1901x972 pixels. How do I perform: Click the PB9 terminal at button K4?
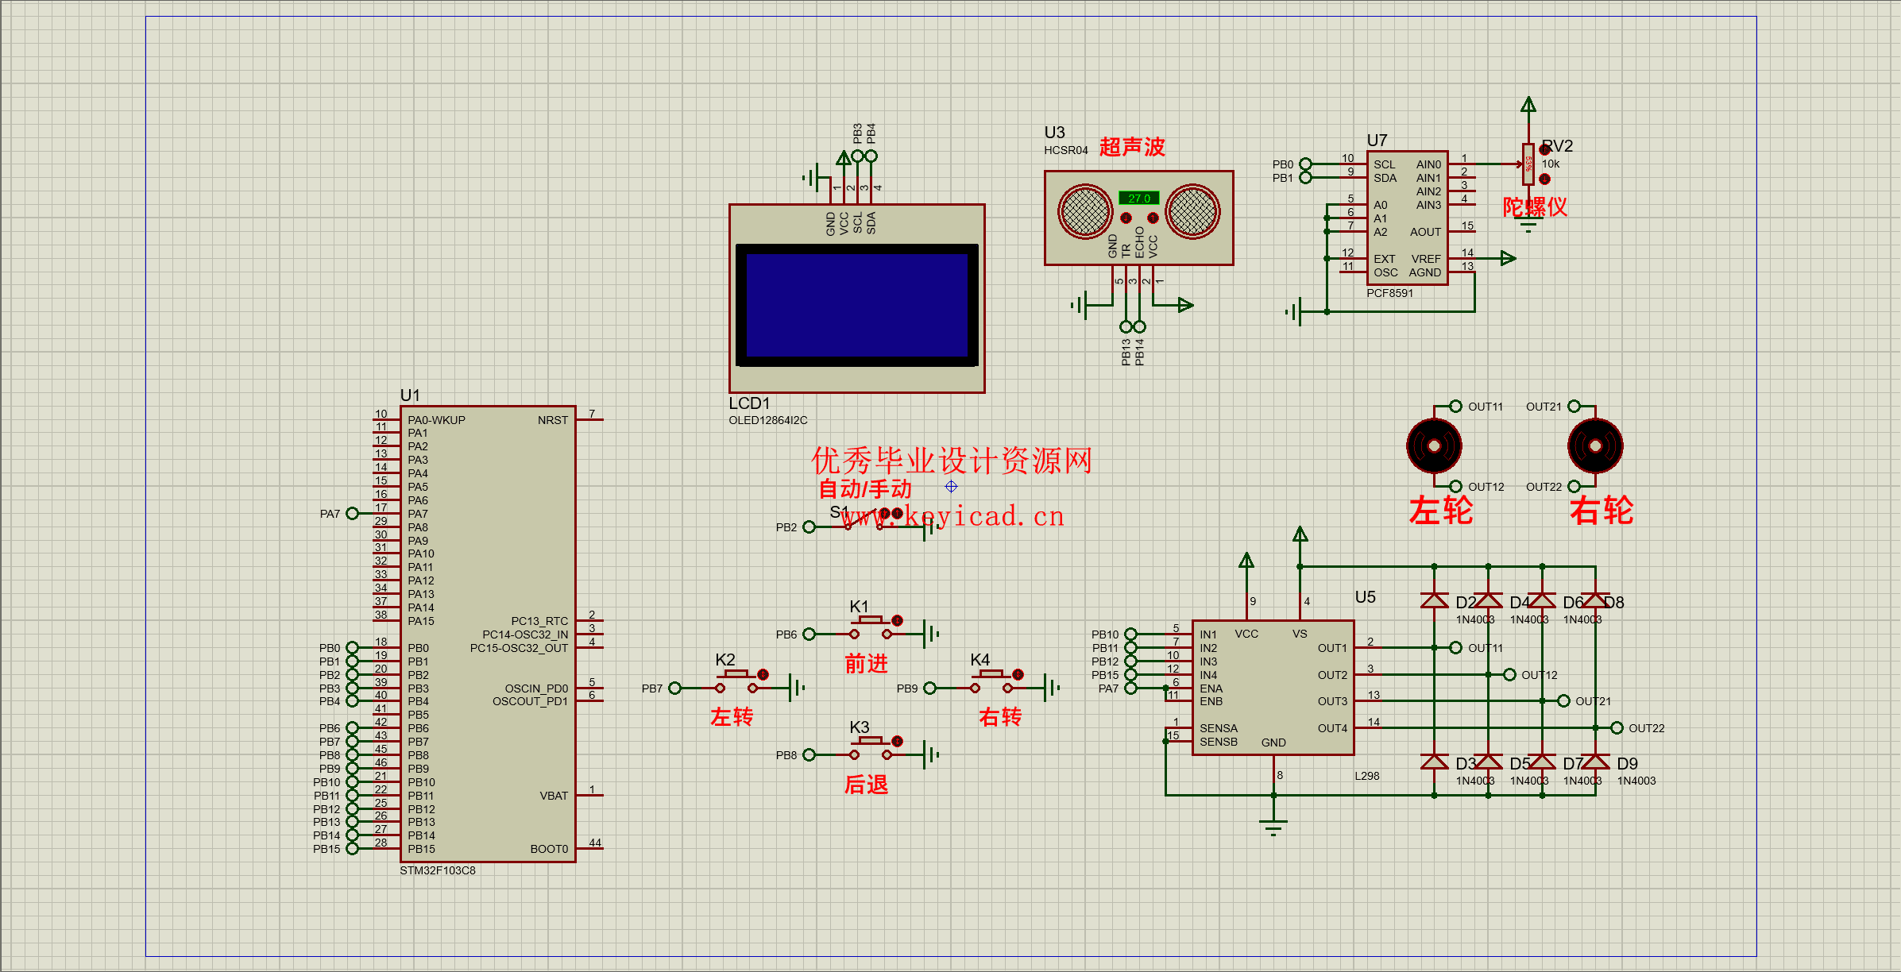pyautogui.click(x=929, y=688)
